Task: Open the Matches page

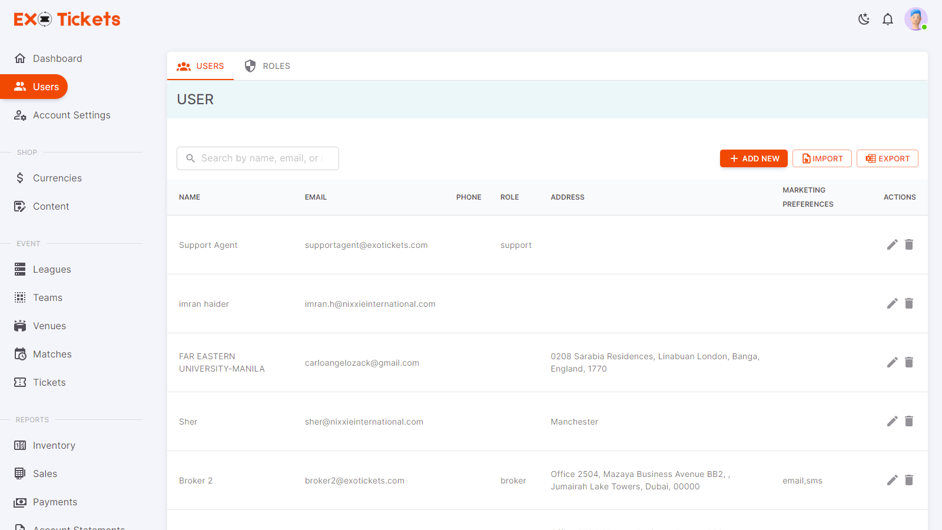Action: pos(52,354)
